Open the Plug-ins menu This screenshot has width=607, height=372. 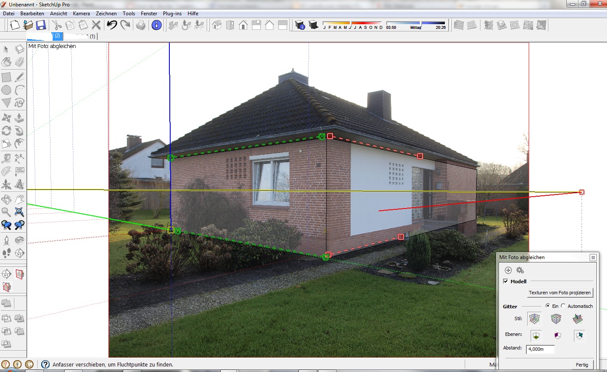click(172, 14)
